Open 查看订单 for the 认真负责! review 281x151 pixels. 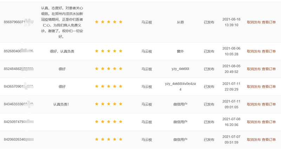point(269,104)
